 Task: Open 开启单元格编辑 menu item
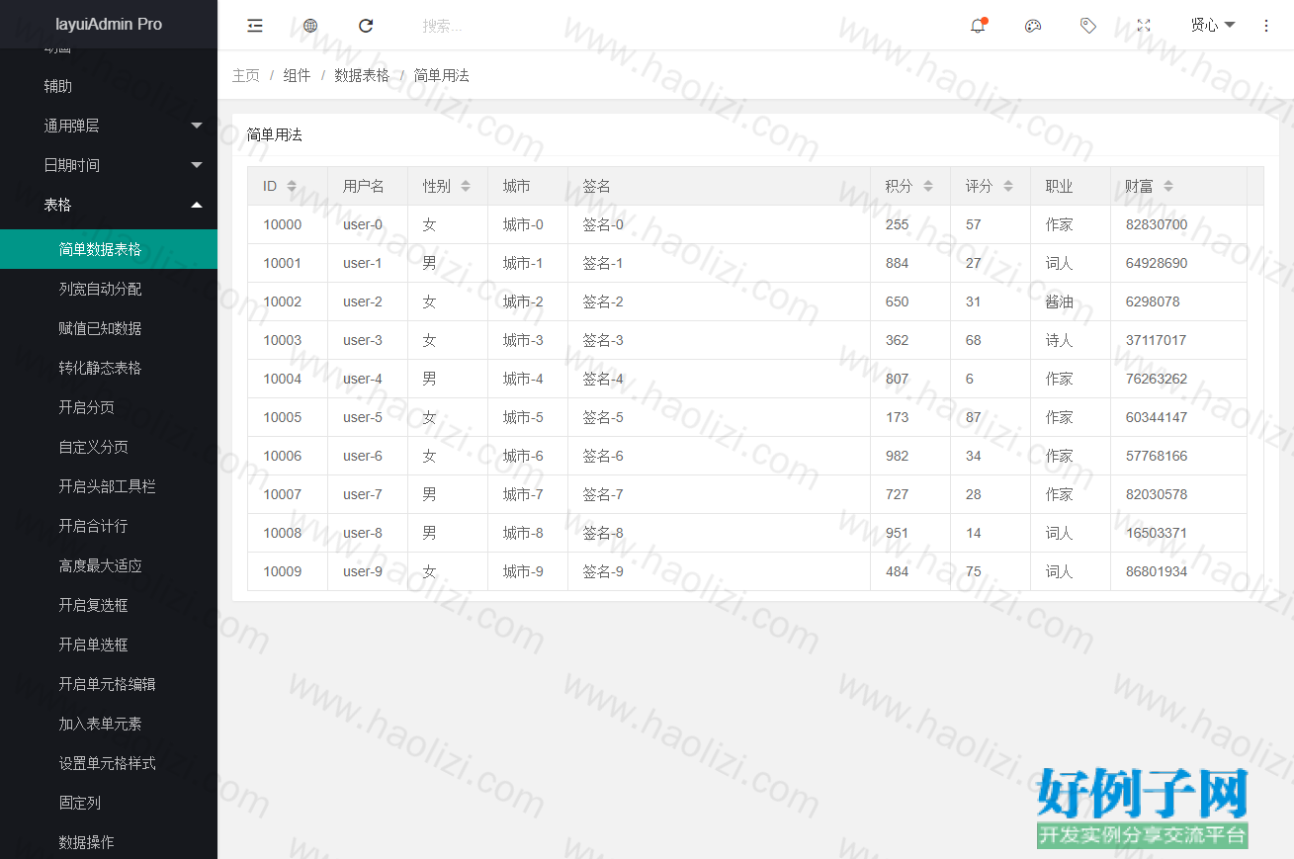point(109,684)
